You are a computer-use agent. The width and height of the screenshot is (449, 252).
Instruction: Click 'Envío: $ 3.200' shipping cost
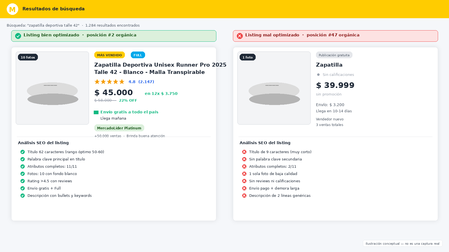pyautogui.click(x=330, y=105)
